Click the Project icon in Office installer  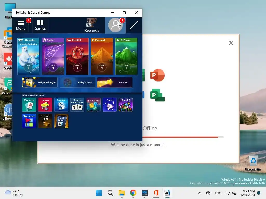[157, 95]
